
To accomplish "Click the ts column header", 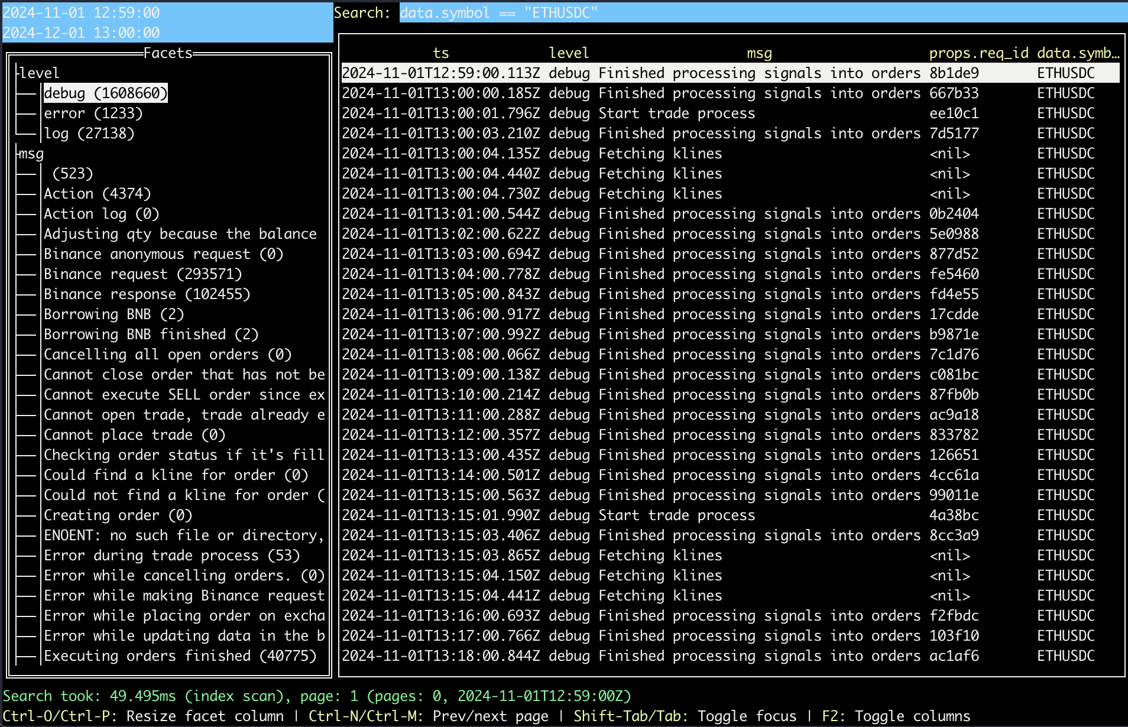I will point(440,53).
